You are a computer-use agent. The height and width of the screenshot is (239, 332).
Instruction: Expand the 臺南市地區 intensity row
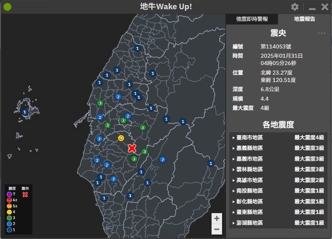coord(278,138)
